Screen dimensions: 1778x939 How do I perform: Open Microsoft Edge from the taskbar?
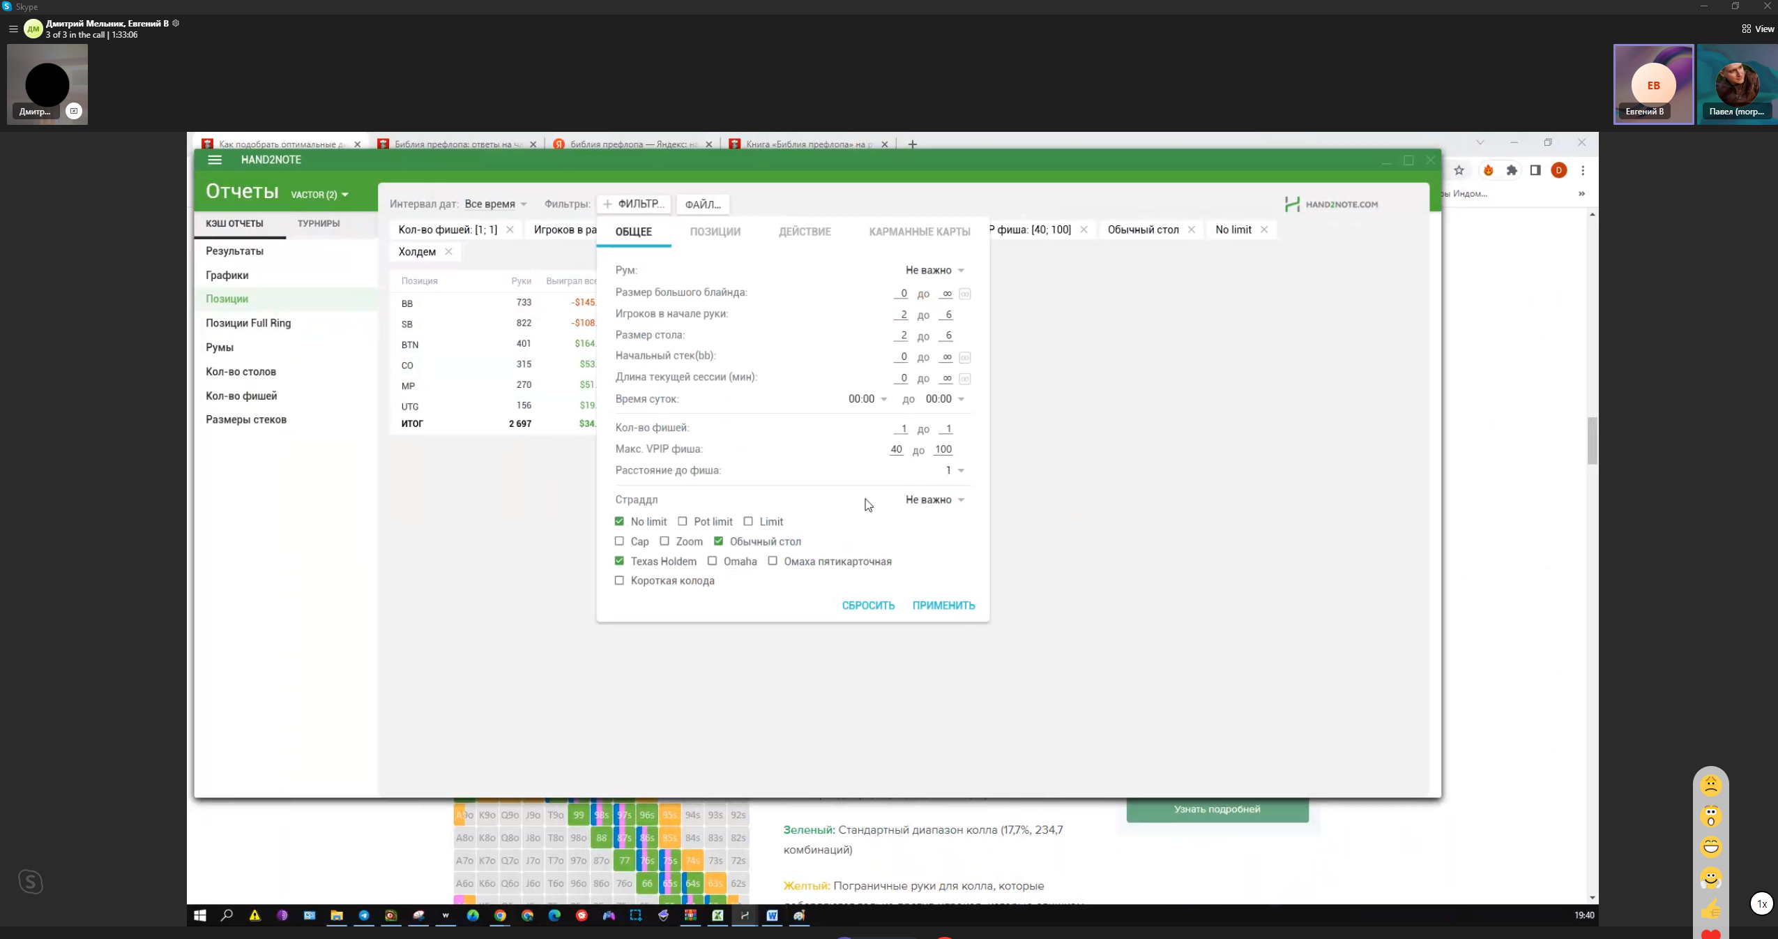pos(554,915)
